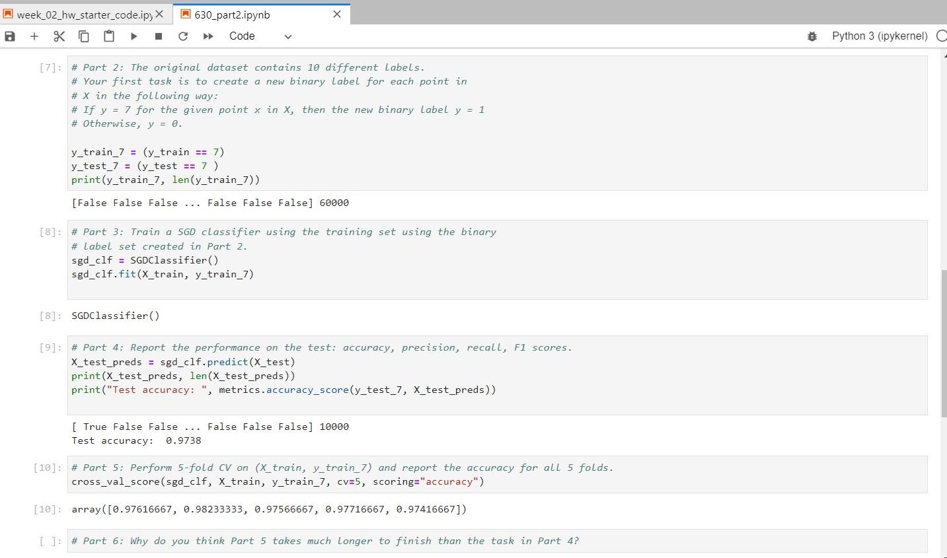Viewport: 947px width, 558px height.
Task: Click into cell [7] with Part 2 code
Action: click(x=497, y=123)
